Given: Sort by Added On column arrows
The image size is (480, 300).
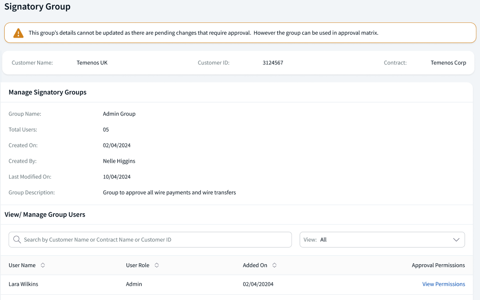Looking at the screenshot, I should pos(274,265).
